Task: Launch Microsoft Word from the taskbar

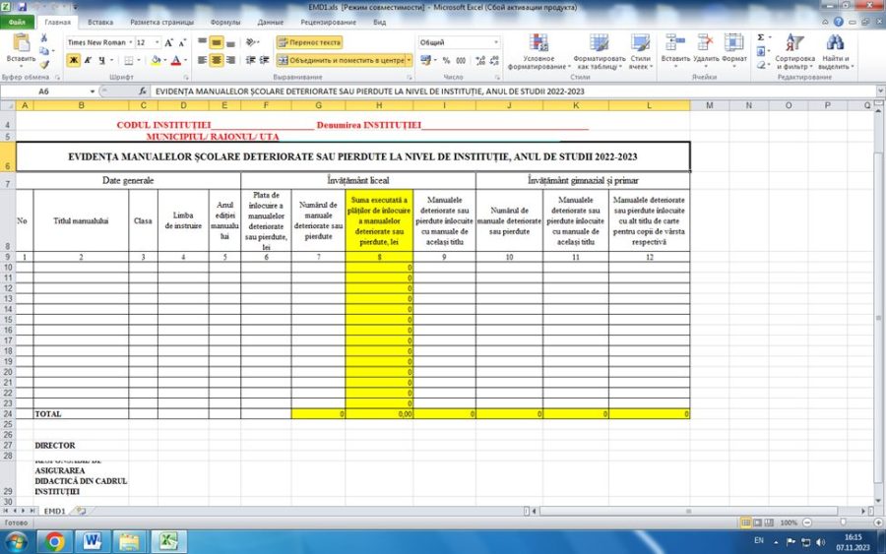Action: [92, 541]
